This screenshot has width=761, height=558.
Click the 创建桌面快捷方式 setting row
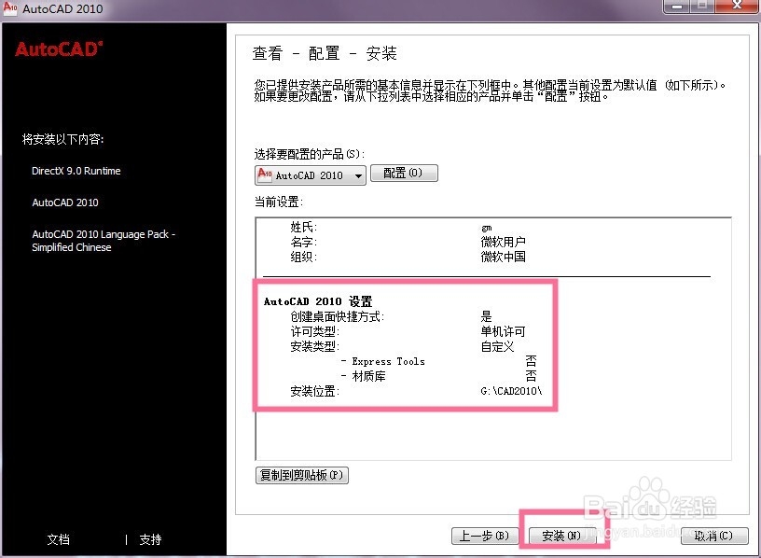pyautogui.click(x=391, y=316)
